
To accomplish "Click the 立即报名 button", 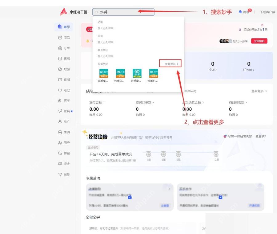I will coord(259,41).
